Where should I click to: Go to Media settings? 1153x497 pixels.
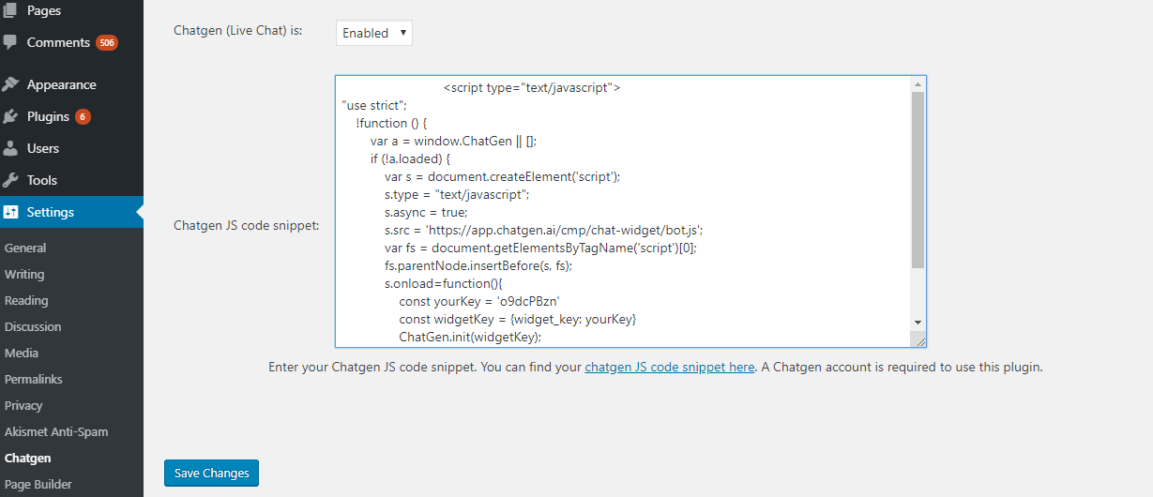click(22, 353)
